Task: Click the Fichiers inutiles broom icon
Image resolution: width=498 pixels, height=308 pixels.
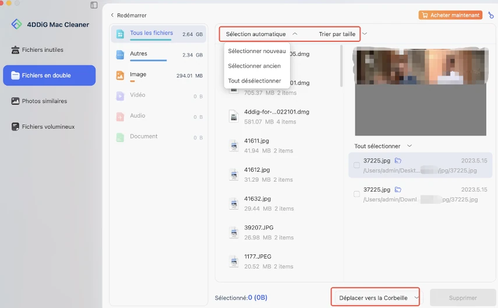Action: tap(15, 50)
